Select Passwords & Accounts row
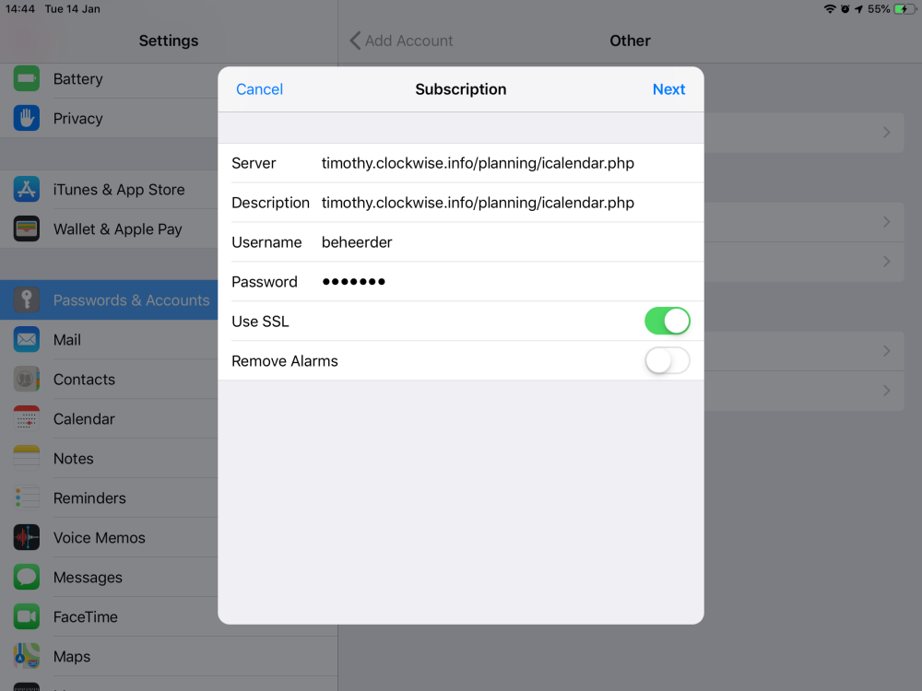Image resolution: width=922 pixels, height=691 pixels. tap(109, 299)
